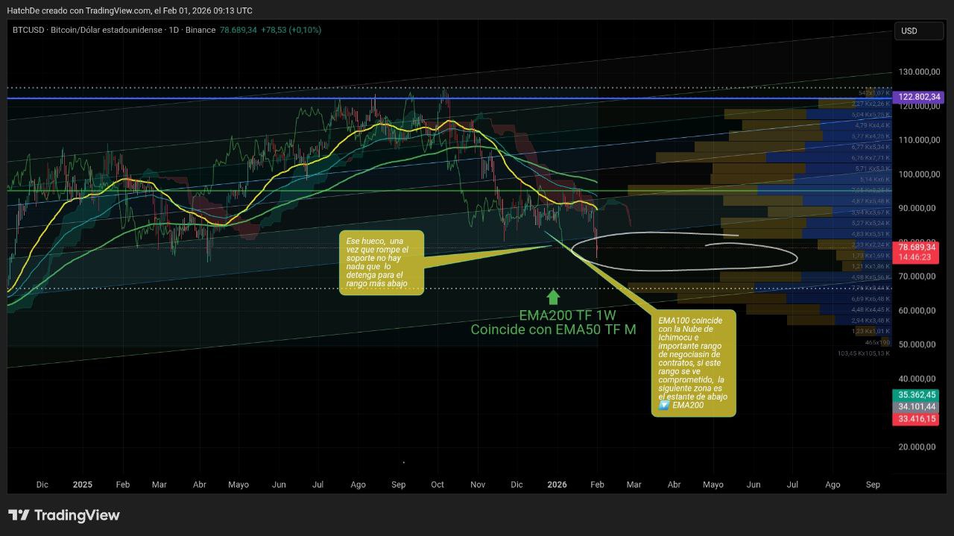Click the 2025 label on time axis
Viewport: 954px width, 536px height.
[83, 485]
